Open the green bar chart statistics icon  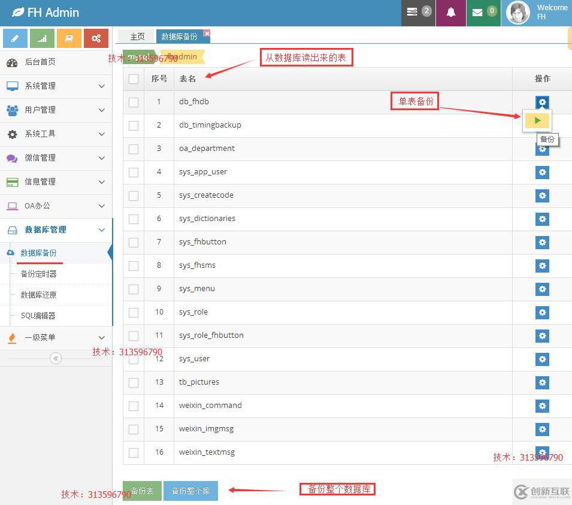pyautogui.click(x=42, y=38)
